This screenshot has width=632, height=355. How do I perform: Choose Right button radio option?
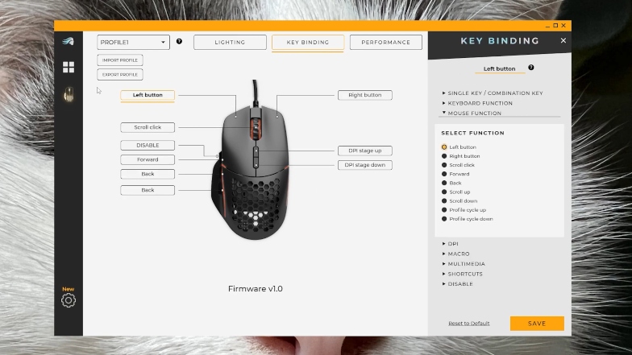tap(444, 156)
